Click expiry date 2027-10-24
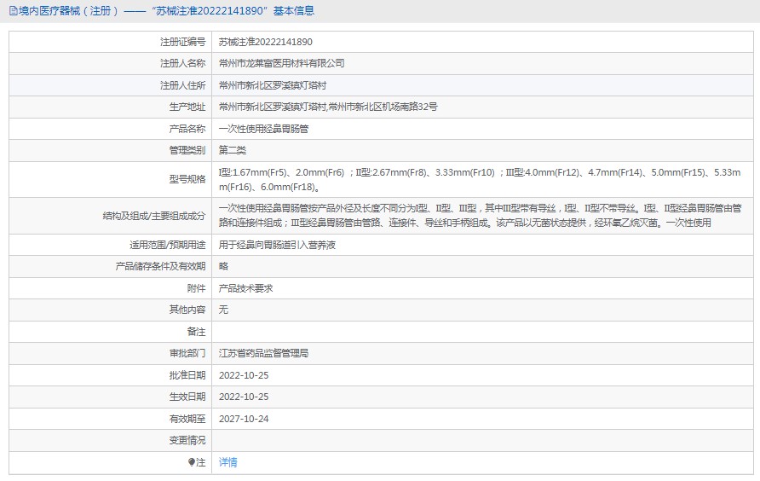 coord(244,419)
